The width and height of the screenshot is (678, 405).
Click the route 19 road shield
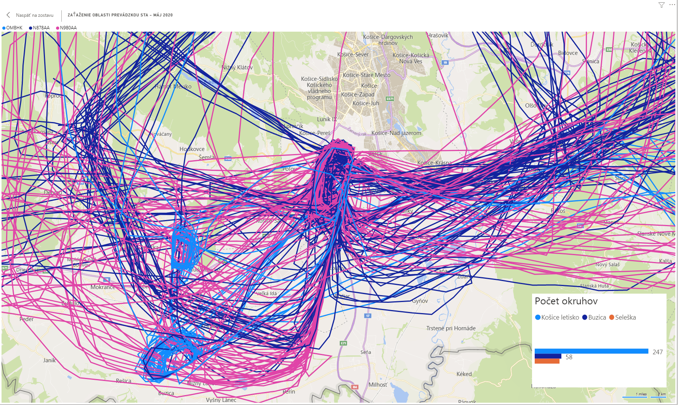pyautogui.click(x=445, y=63)
